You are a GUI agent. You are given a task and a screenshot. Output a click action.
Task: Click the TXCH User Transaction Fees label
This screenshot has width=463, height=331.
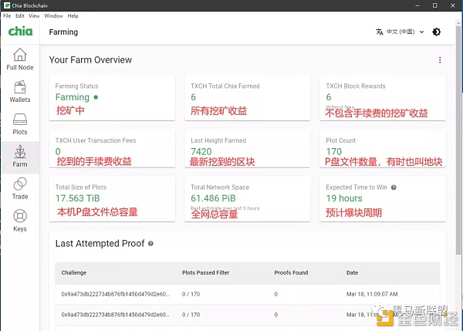click(x=96, y=140)
